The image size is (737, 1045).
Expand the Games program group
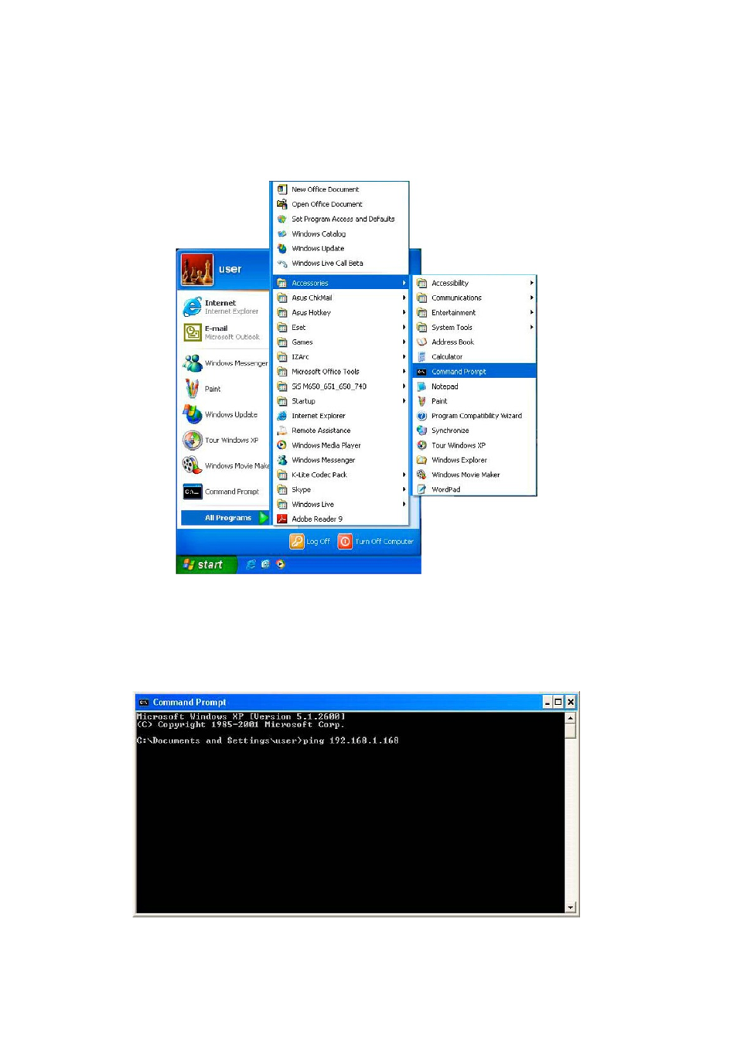tap(340, 342)
